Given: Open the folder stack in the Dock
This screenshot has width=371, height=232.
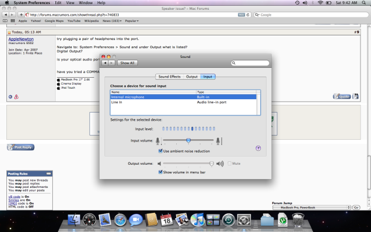Looking at the screenshot, I should [267, 220].
